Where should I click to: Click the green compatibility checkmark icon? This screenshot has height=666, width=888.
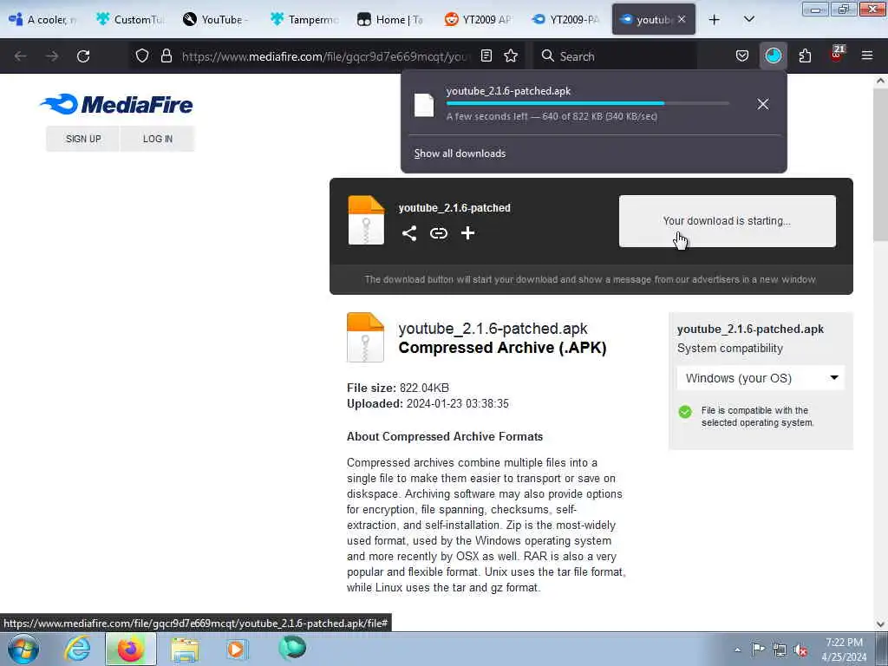point(685,412)
